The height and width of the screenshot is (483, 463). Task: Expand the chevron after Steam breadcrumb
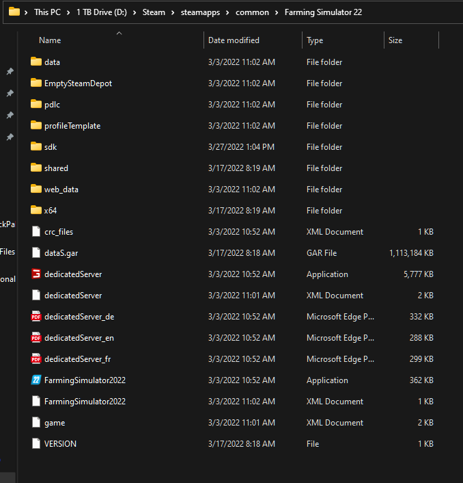click(173, 12)
